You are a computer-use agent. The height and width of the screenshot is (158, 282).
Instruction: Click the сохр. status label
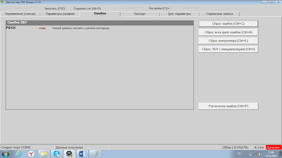[42, 28]
